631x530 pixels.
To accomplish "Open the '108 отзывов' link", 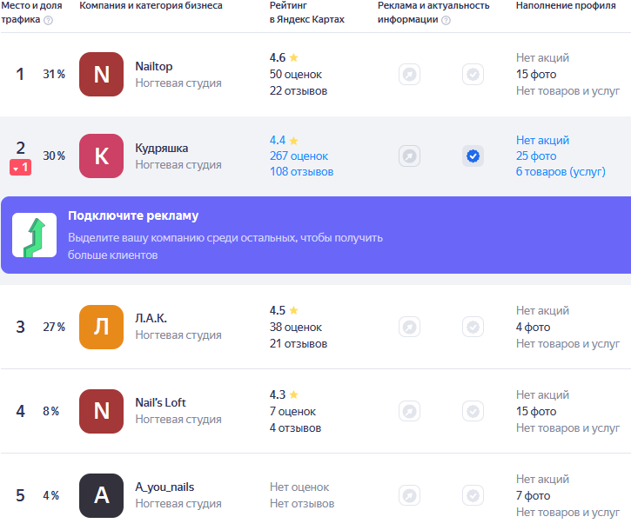I will (x=301, y=171).
